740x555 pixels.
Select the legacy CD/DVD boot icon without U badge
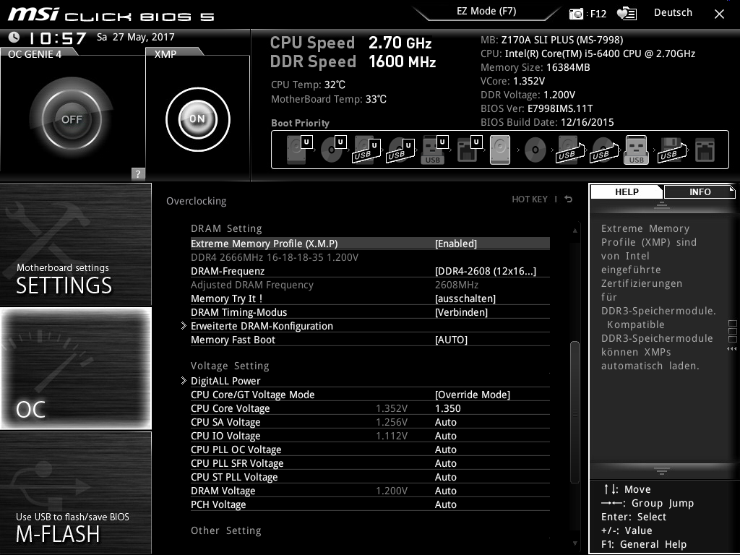[x=535, y=150]
